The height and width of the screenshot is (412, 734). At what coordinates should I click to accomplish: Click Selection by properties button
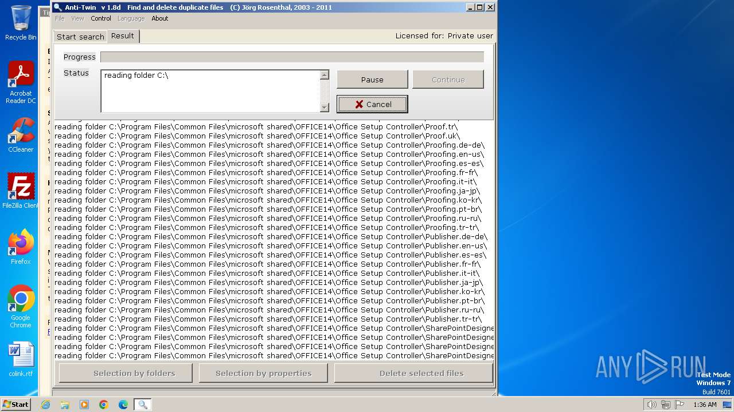pos(263,373)
